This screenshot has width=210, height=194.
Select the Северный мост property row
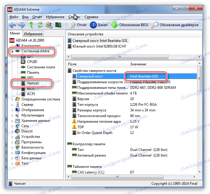point(134,76)
